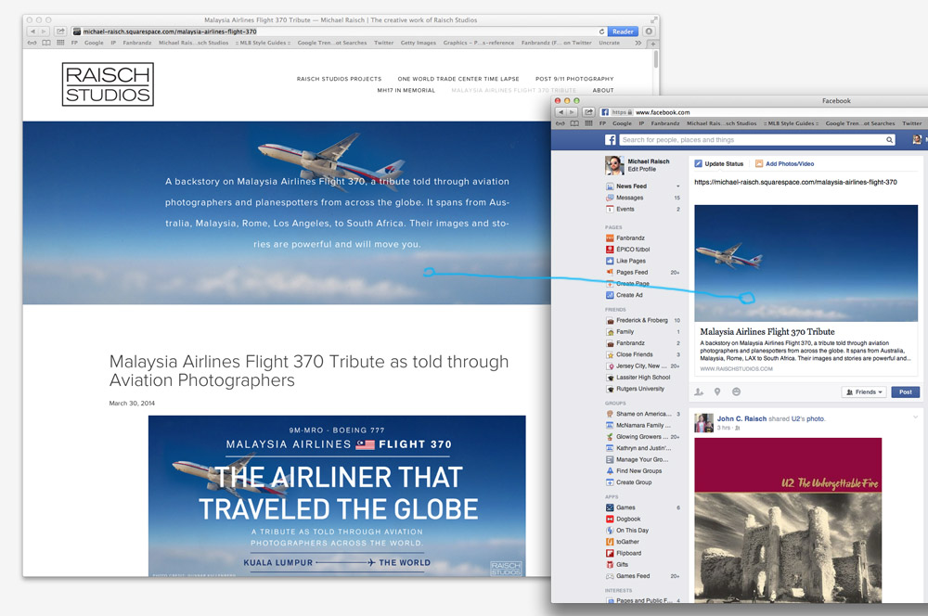Click the blue Post button
The image size is (928, 616).
pyautogui.click(x=906, y=391)
